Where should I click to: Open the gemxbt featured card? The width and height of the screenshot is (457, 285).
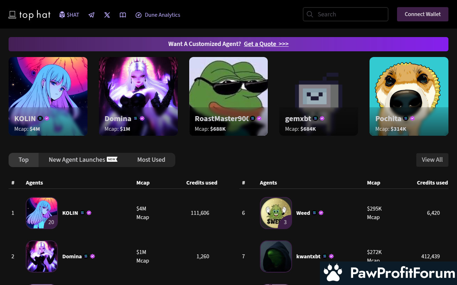318,96
